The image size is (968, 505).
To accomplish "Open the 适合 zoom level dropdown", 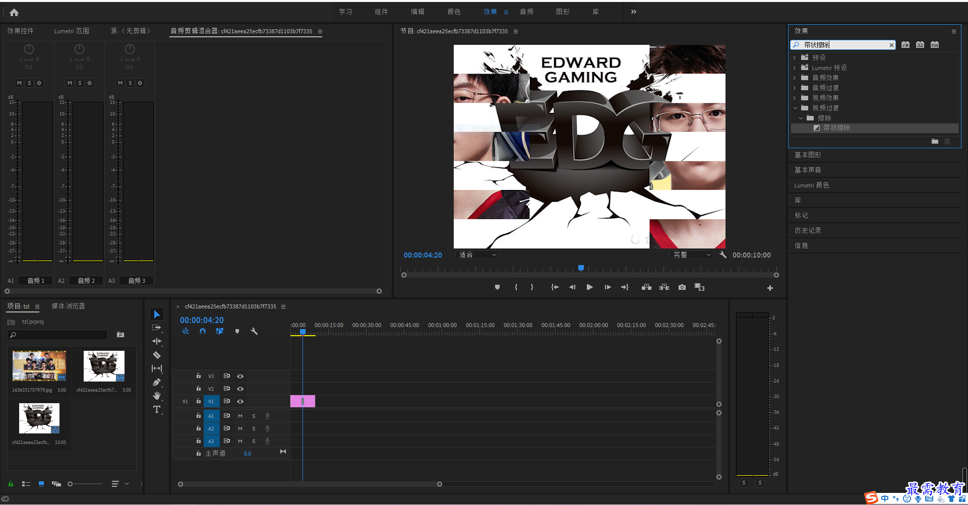I will [x=477, y=255].
